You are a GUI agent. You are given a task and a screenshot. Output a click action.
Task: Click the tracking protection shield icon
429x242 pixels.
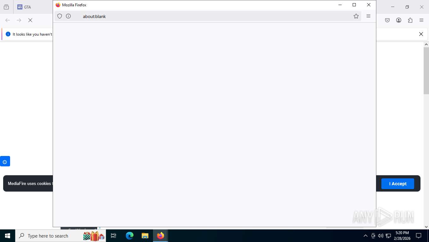coord(60,16)
